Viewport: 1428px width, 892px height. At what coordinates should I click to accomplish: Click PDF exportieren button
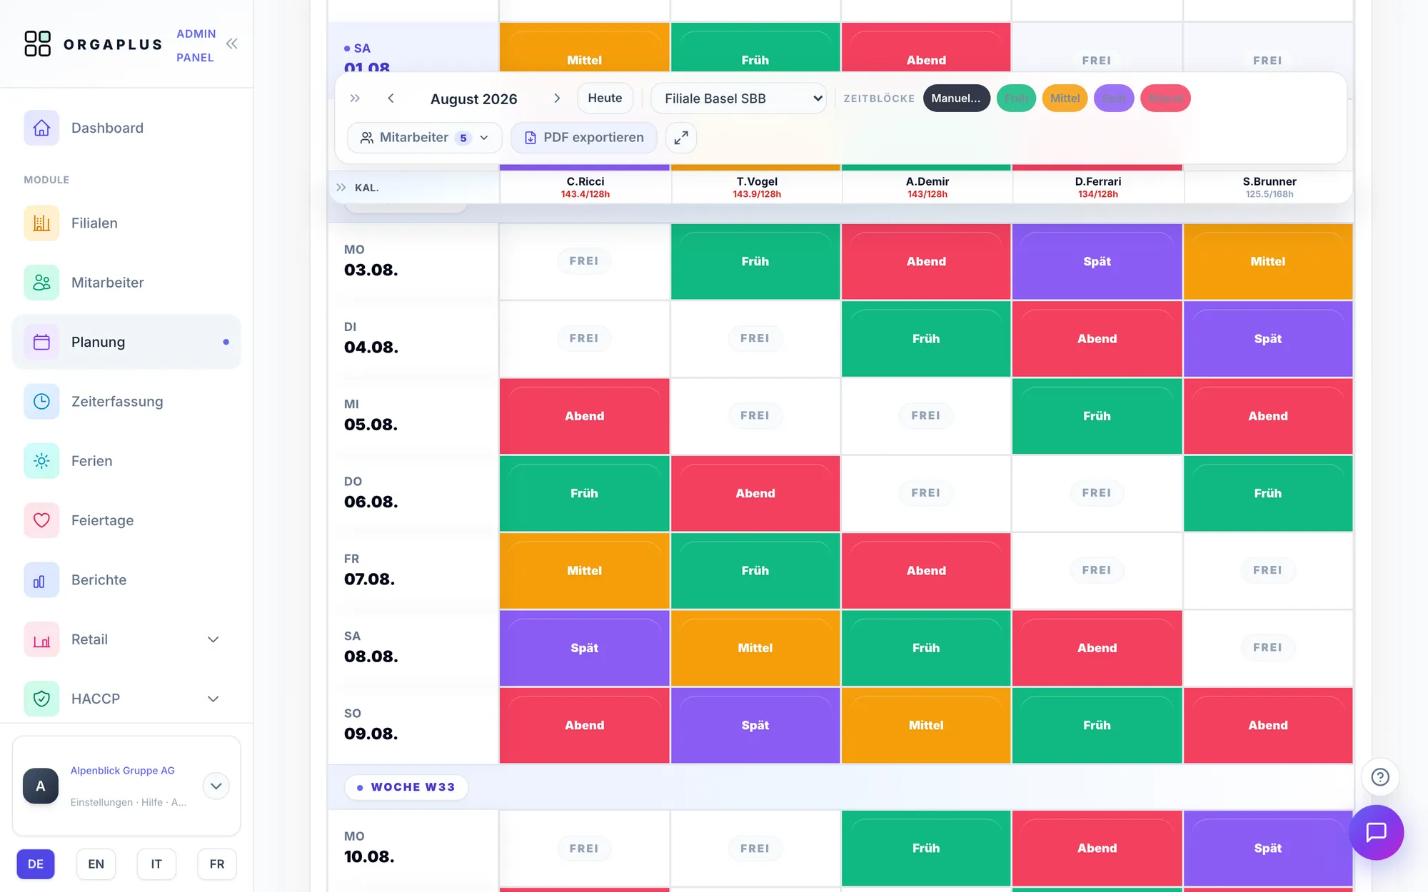pyautogui.click(x=584, y=138)
